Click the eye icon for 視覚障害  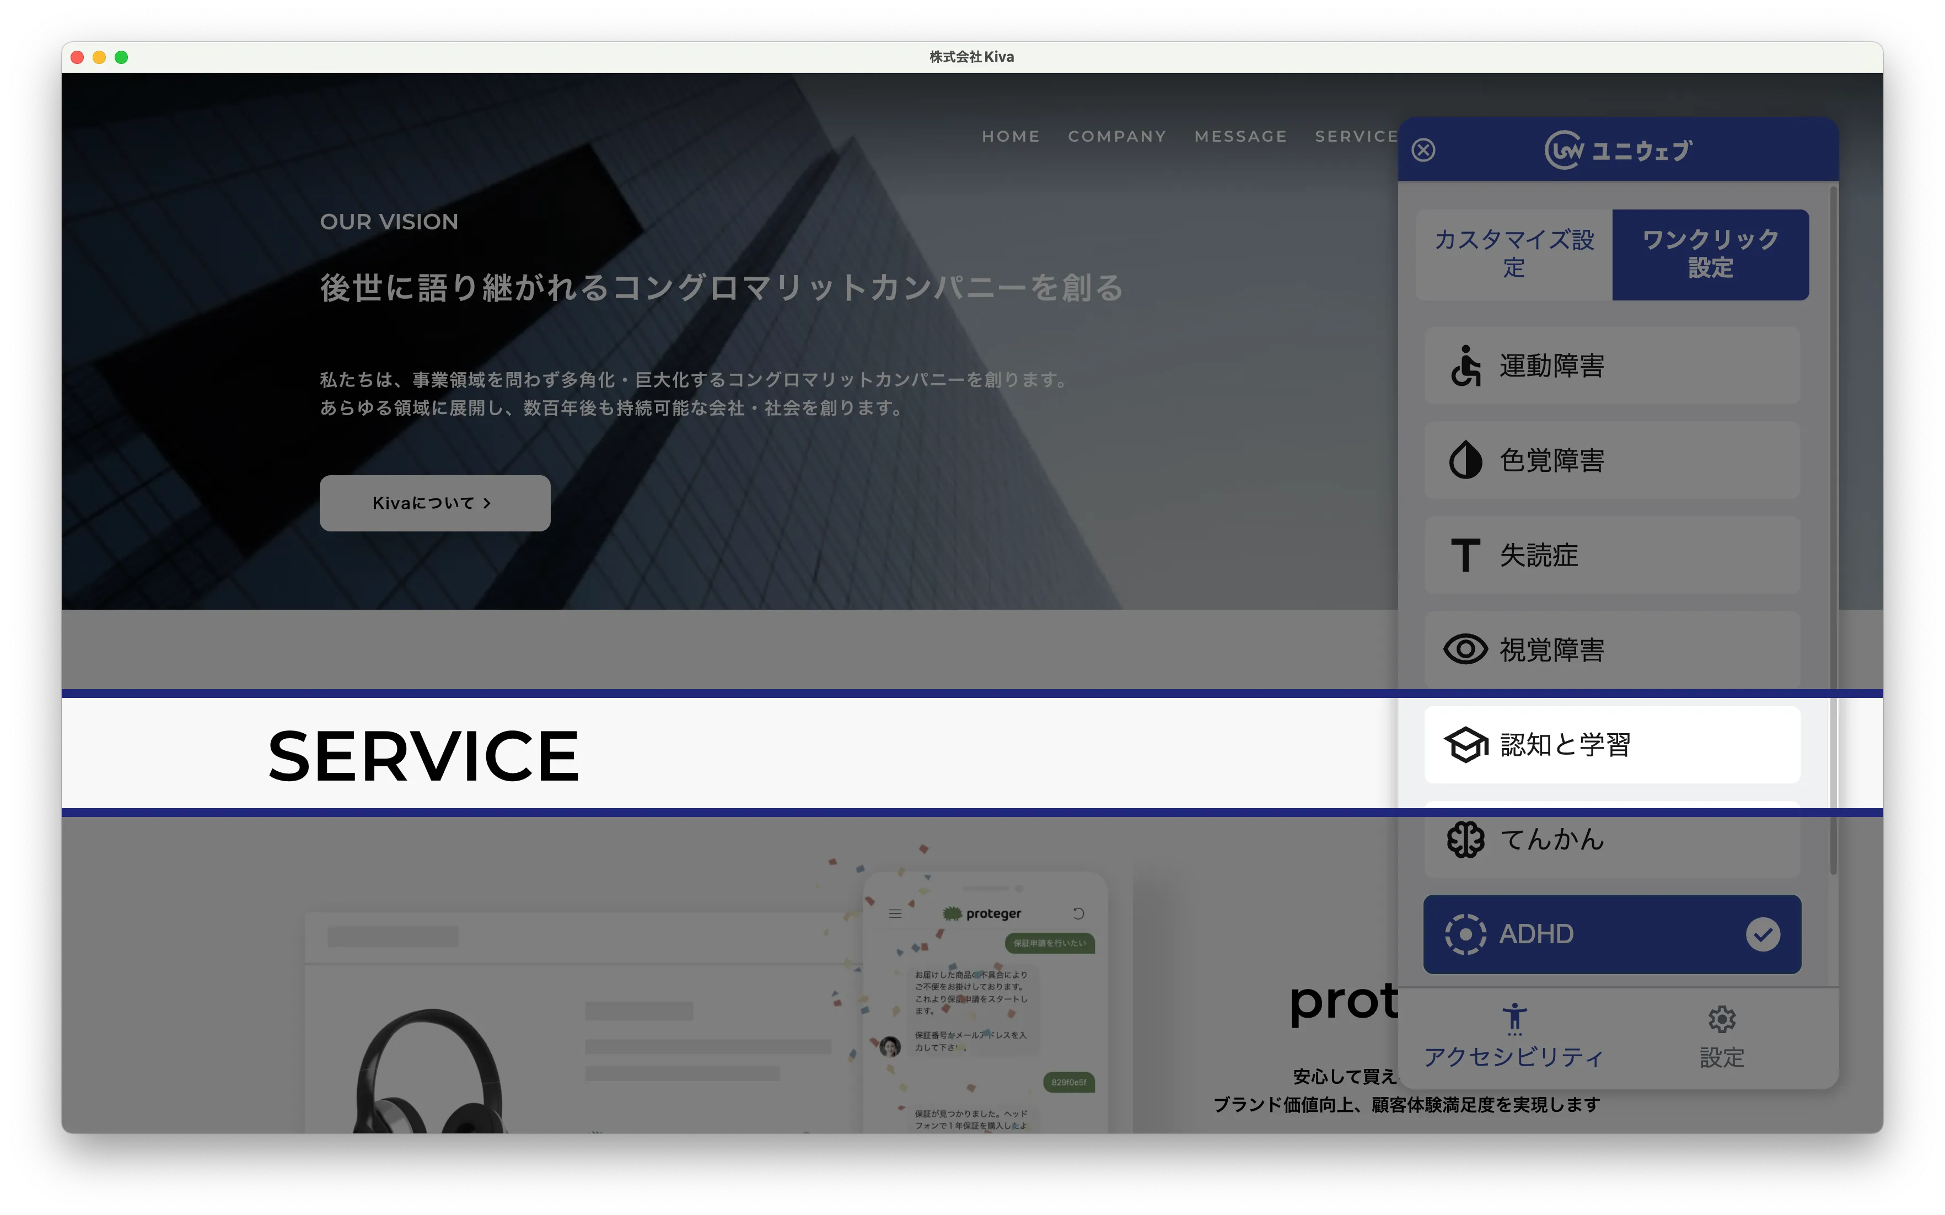pyautogui.click(x=1465, y=649)
